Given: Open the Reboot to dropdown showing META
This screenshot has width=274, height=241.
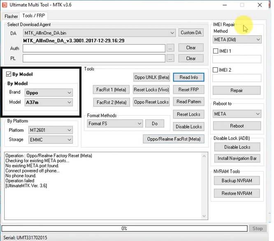Looking at the screenshot, I should (237, 114).
